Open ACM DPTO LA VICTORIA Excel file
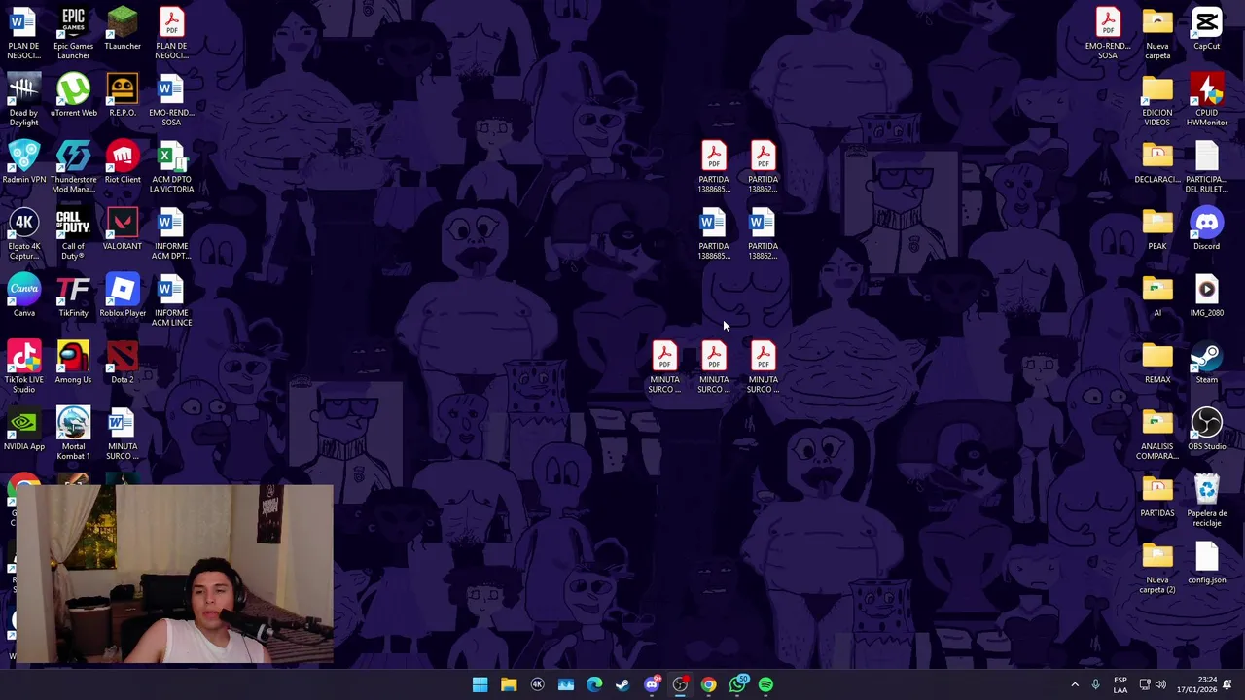The image size is (1245, 700). pos(171,167)
